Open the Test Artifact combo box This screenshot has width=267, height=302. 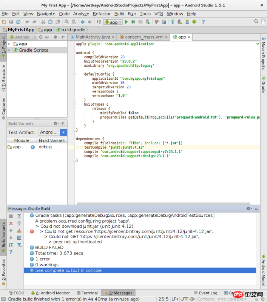tap(52, 132)
